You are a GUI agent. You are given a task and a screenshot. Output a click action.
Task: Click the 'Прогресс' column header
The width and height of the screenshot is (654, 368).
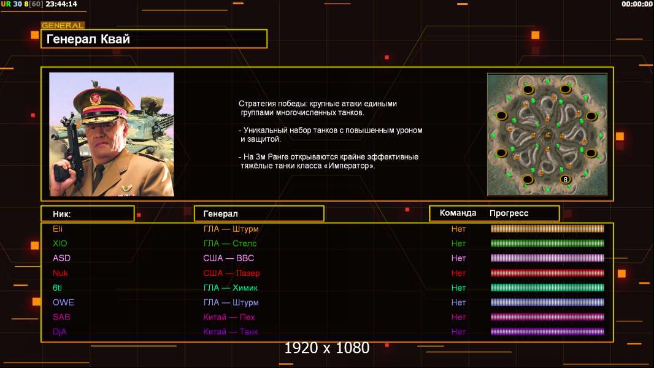coord(509,213)
